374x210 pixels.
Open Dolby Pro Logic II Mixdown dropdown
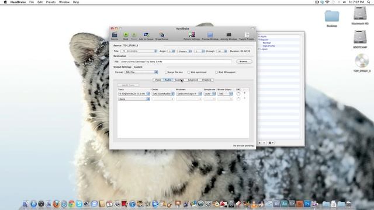coord(189,94)
